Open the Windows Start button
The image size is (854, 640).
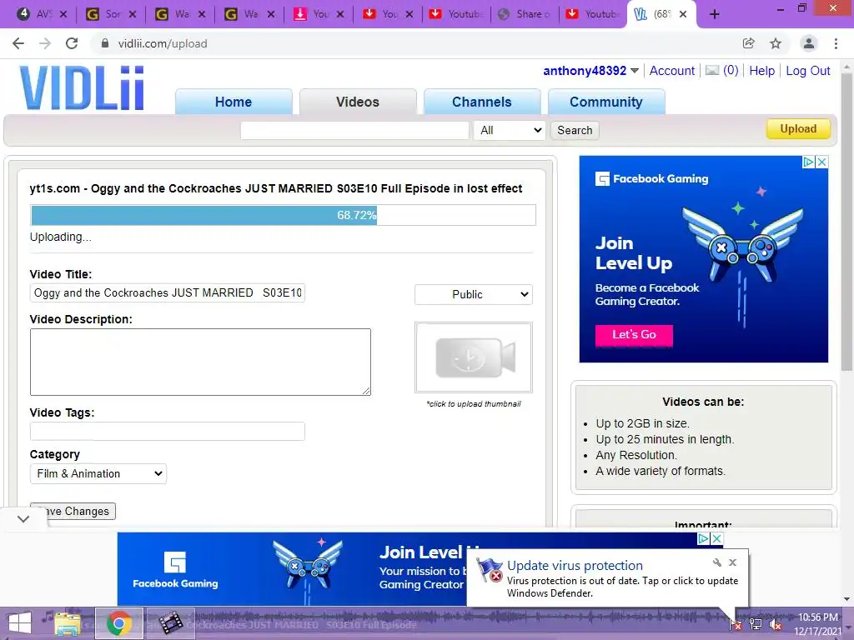point(20,623)
